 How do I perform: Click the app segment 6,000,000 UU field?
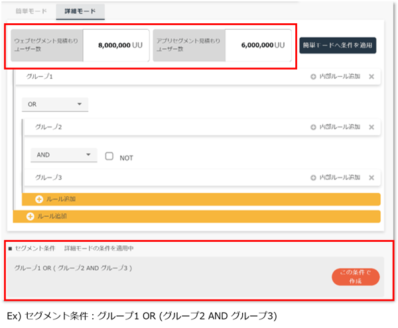pyautogui.click(x=258, y=46)
